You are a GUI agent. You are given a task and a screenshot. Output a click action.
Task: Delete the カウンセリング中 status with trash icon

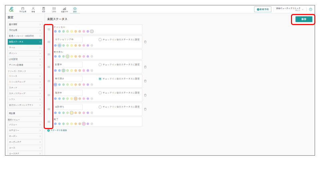click(145, 42)
